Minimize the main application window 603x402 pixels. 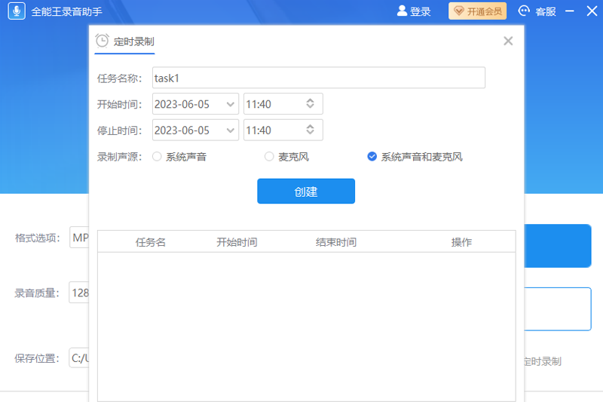tap(569, 11)
